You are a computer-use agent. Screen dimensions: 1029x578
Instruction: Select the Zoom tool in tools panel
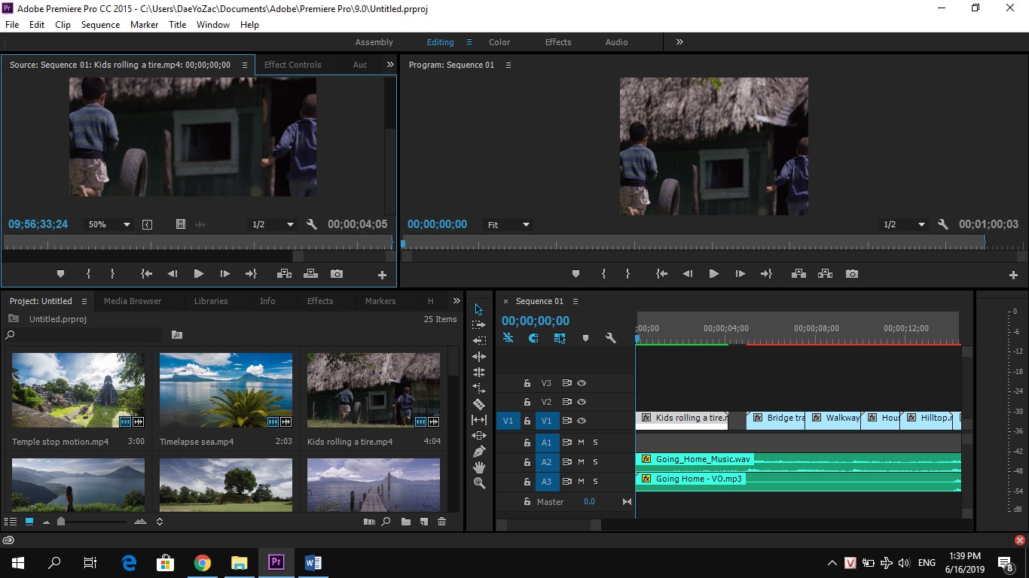click(479, 483)
